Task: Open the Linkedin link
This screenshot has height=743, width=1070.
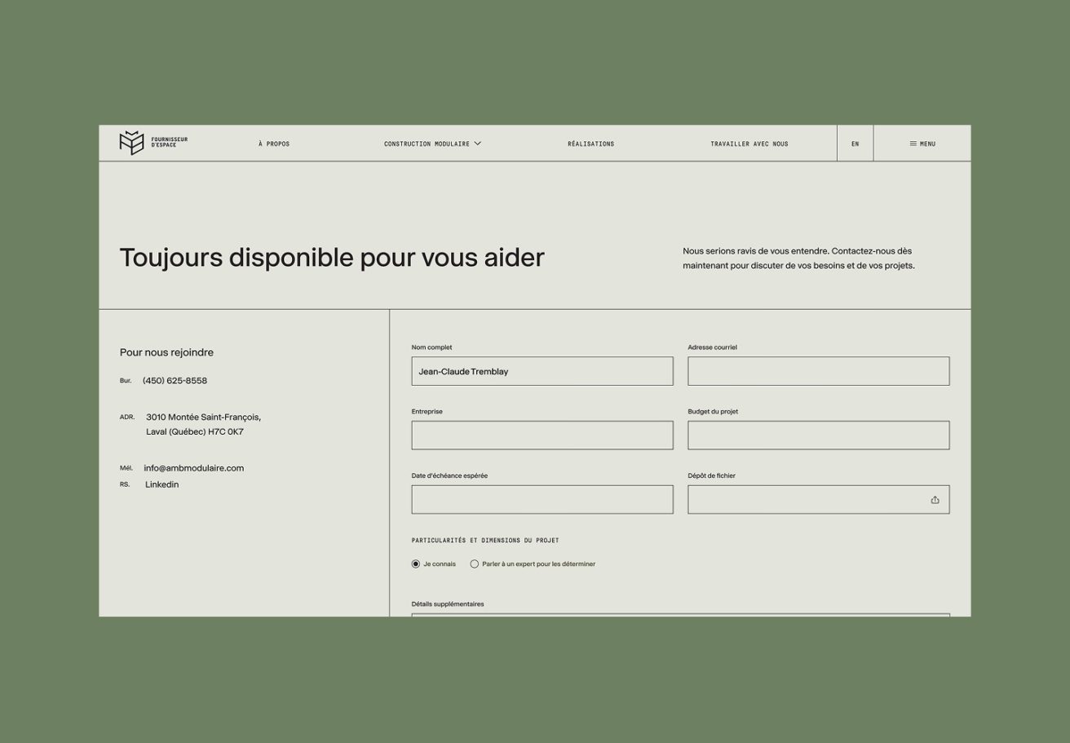Action: 161,484
